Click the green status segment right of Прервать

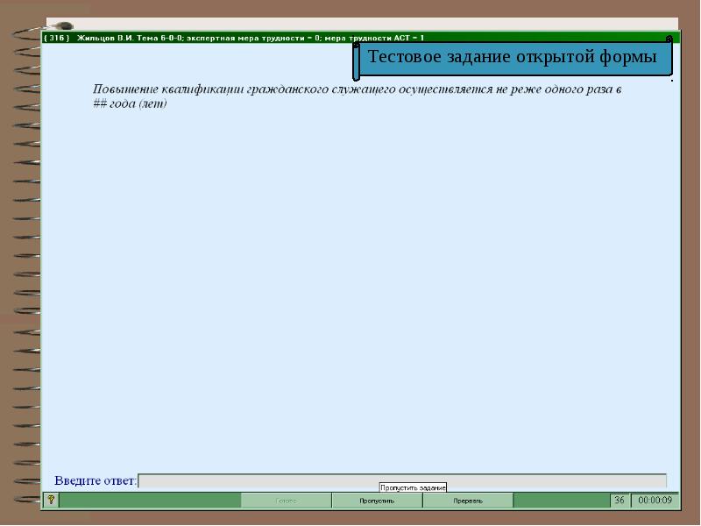click(561, 501)
